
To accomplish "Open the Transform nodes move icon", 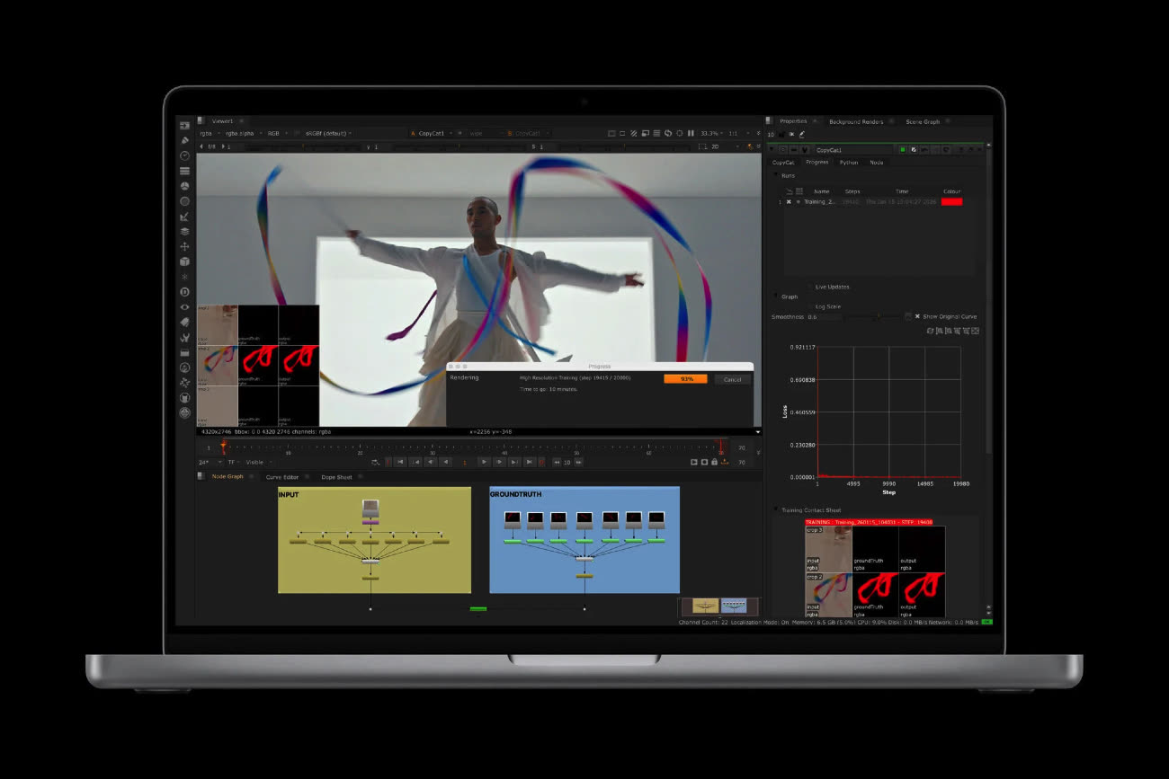I will click(184, 246).
